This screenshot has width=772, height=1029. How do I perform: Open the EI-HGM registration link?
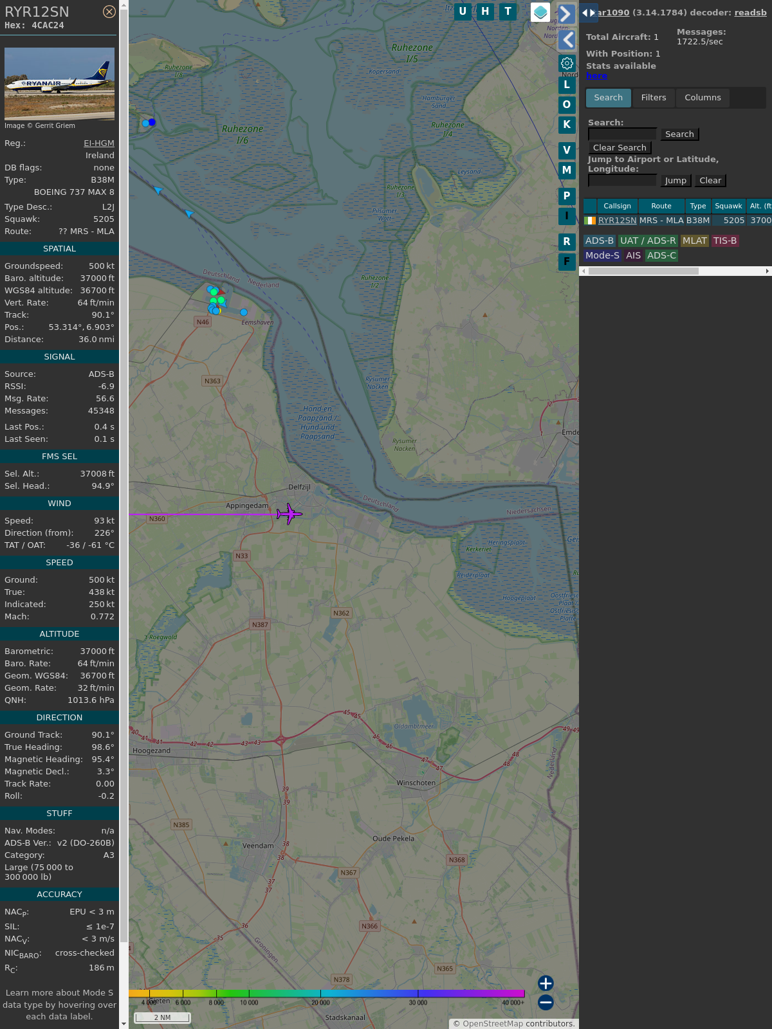(x=99, y=143)
